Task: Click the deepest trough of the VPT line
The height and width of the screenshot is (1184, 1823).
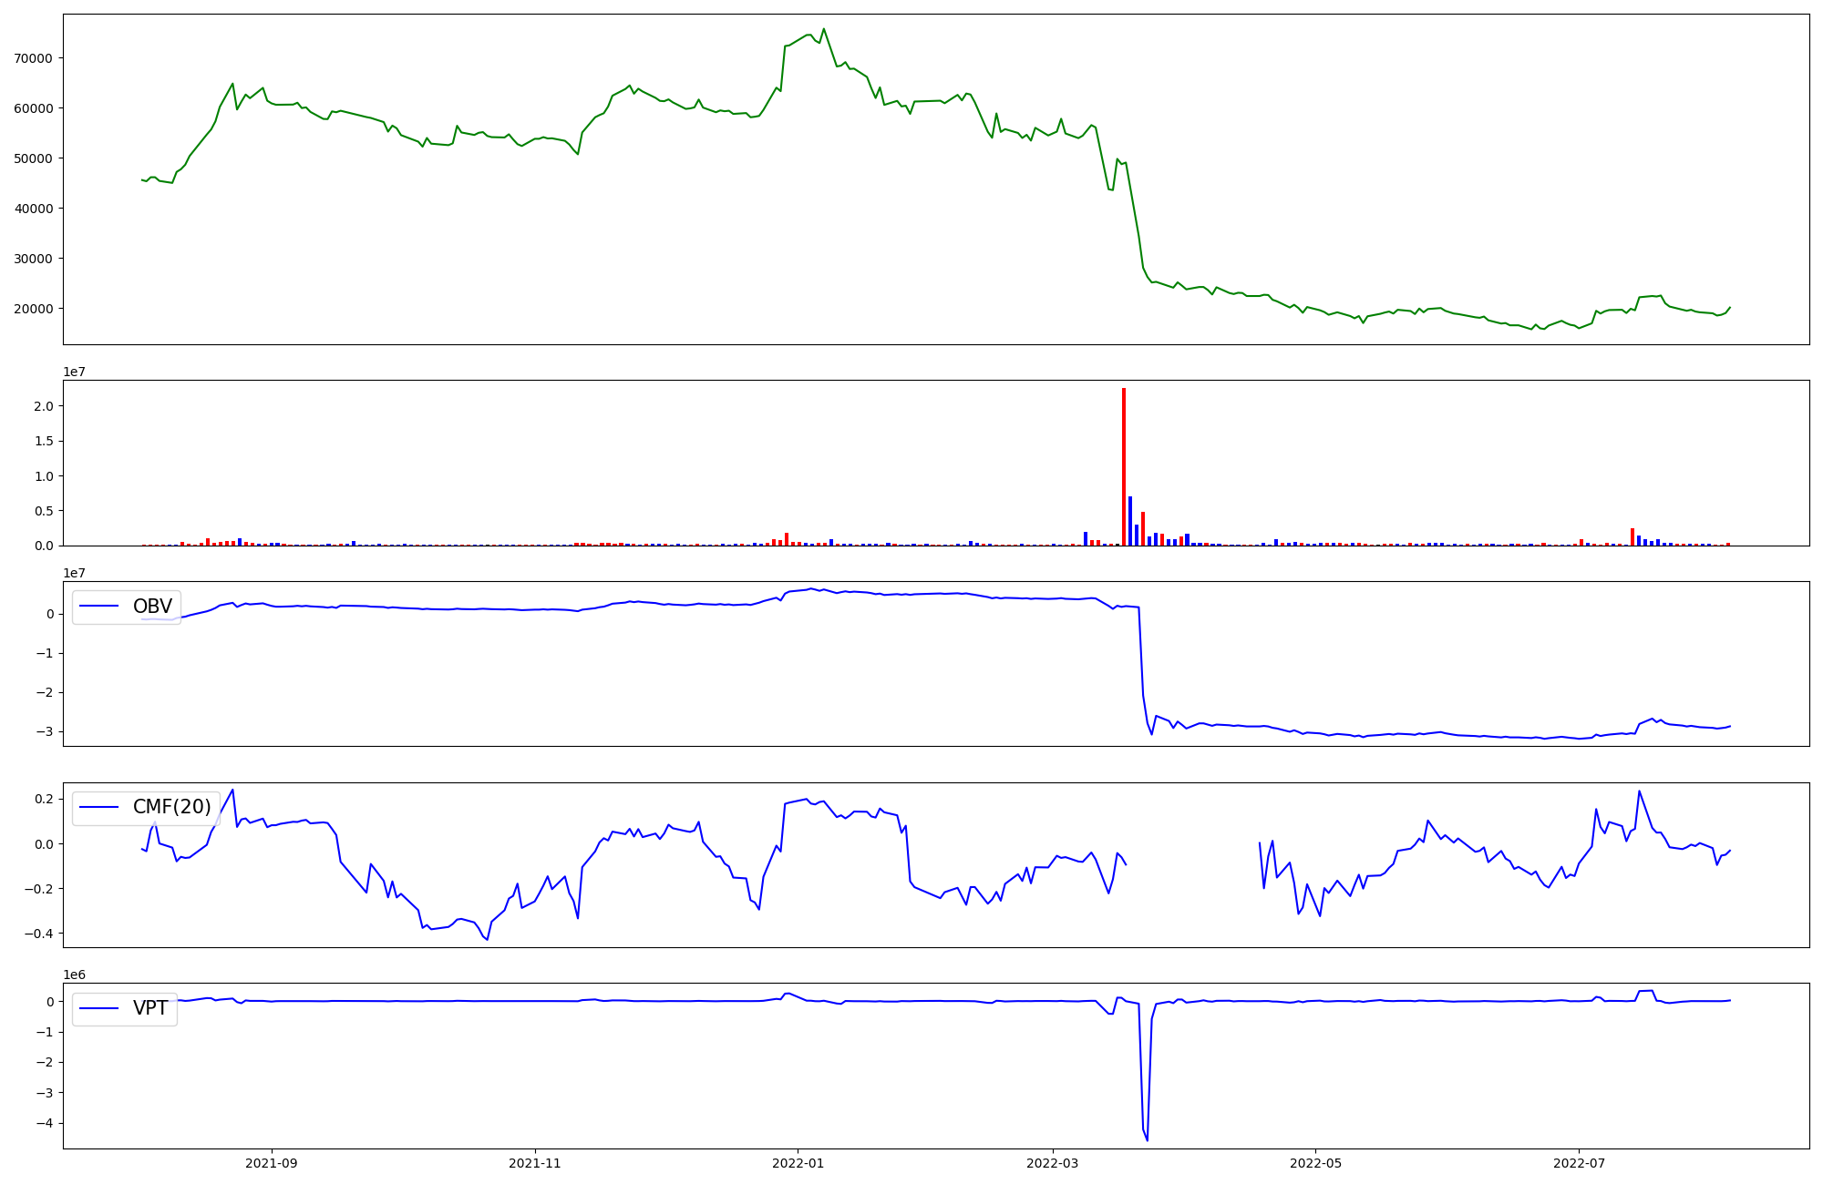Action: coord(1147,1139)
